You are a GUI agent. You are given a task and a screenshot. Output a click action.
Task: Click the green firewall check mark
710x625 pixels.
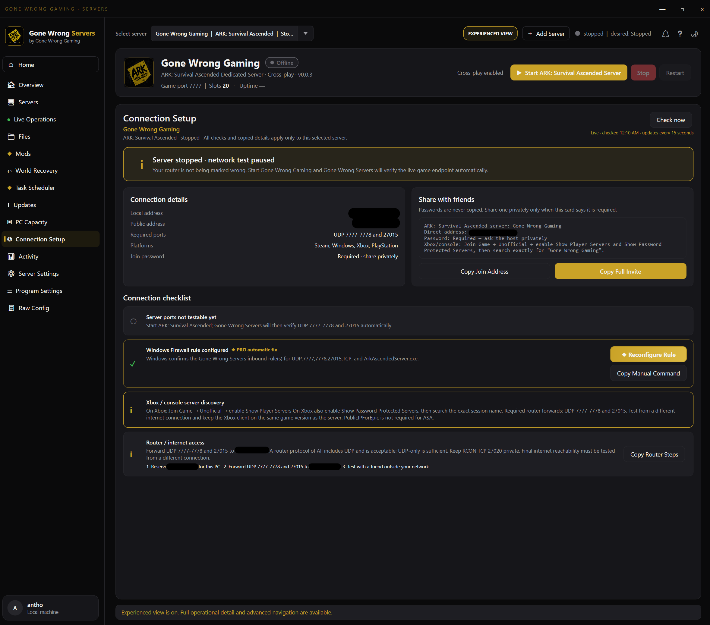coord(133,363)
